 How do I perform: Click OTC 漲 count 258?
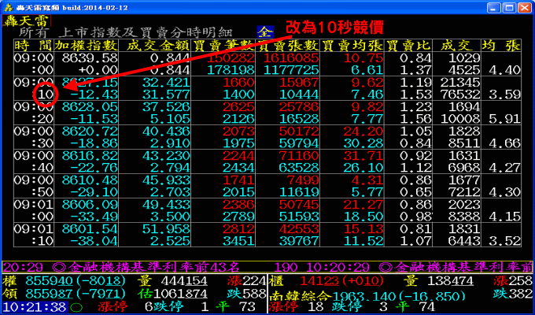[520, 281]
